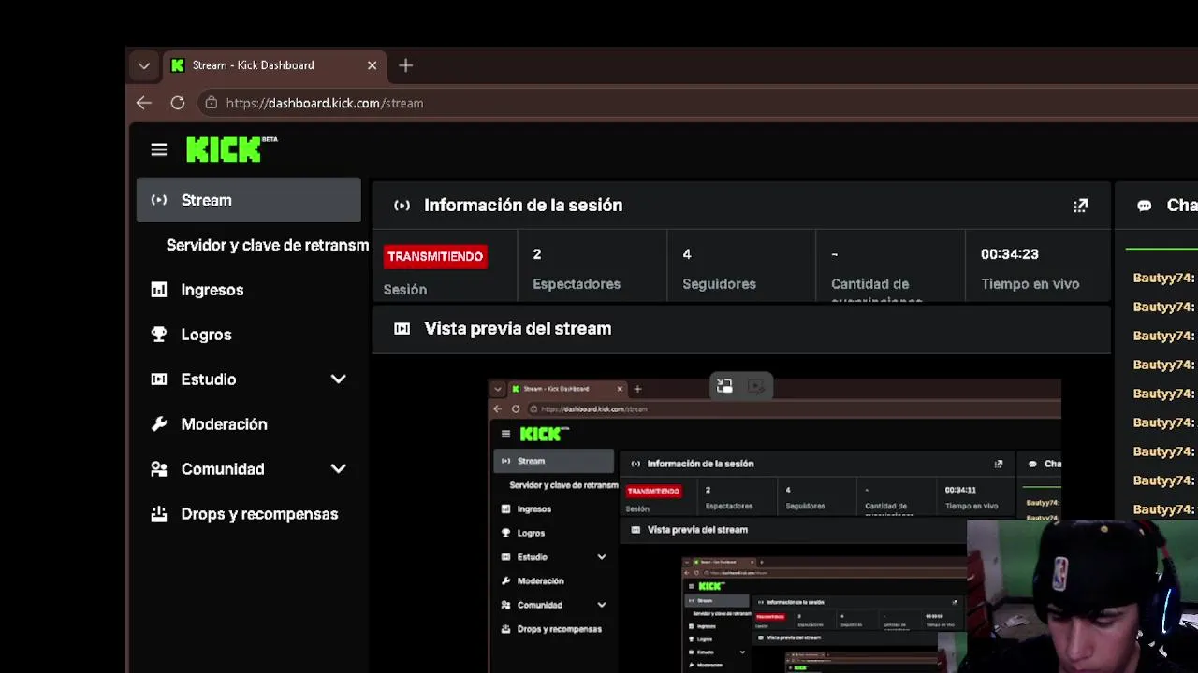Viewport: 1198px width, 673px height.
Task: Click the Seguidores count of 4
Action: [687, 254]
